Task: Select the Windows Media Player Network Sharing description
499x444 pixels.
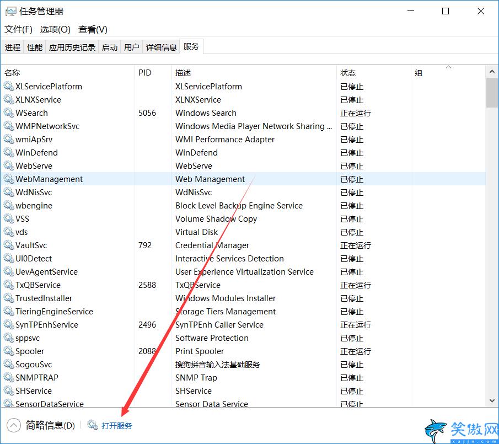Action: pyautogui.click(x=254, y=126)
